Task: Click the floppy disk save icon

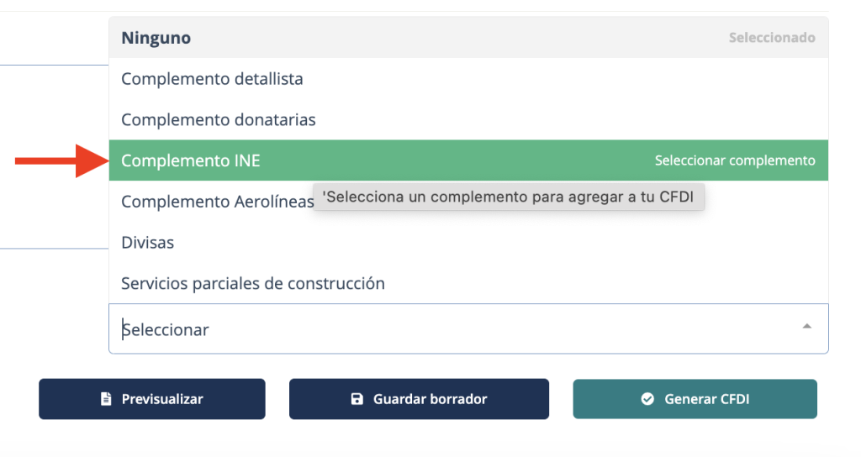Action: pyautogui.click(x=357, y=399)
